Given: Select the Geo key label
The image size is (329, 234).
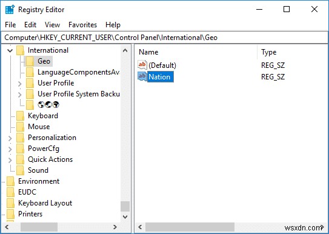Looking at the screenshot, I should pyautogui.click(x=44, y=61).
